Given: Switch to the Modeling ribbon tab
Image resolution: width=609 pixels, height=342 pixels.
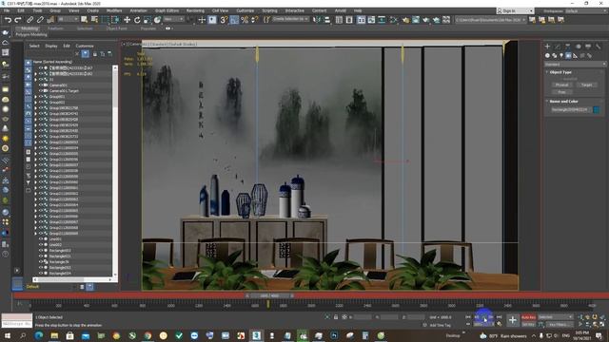Looking at the screenshot, I should 29,28.
